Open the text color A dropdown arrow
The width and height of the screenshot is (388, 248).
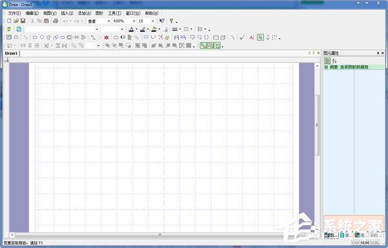[136, 30]
